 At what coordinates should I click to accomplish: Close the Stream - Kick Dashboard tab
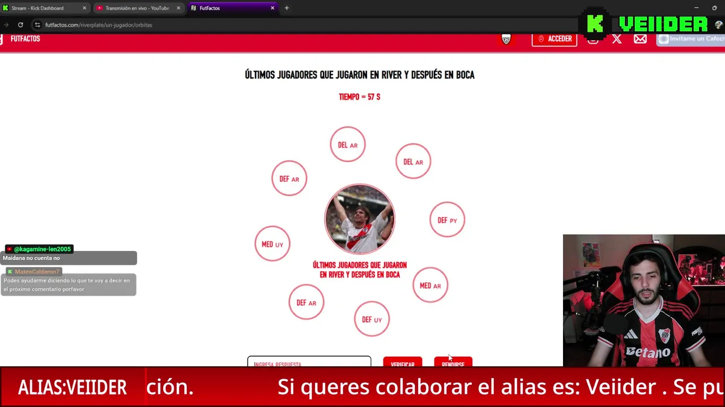coord(84,8)
